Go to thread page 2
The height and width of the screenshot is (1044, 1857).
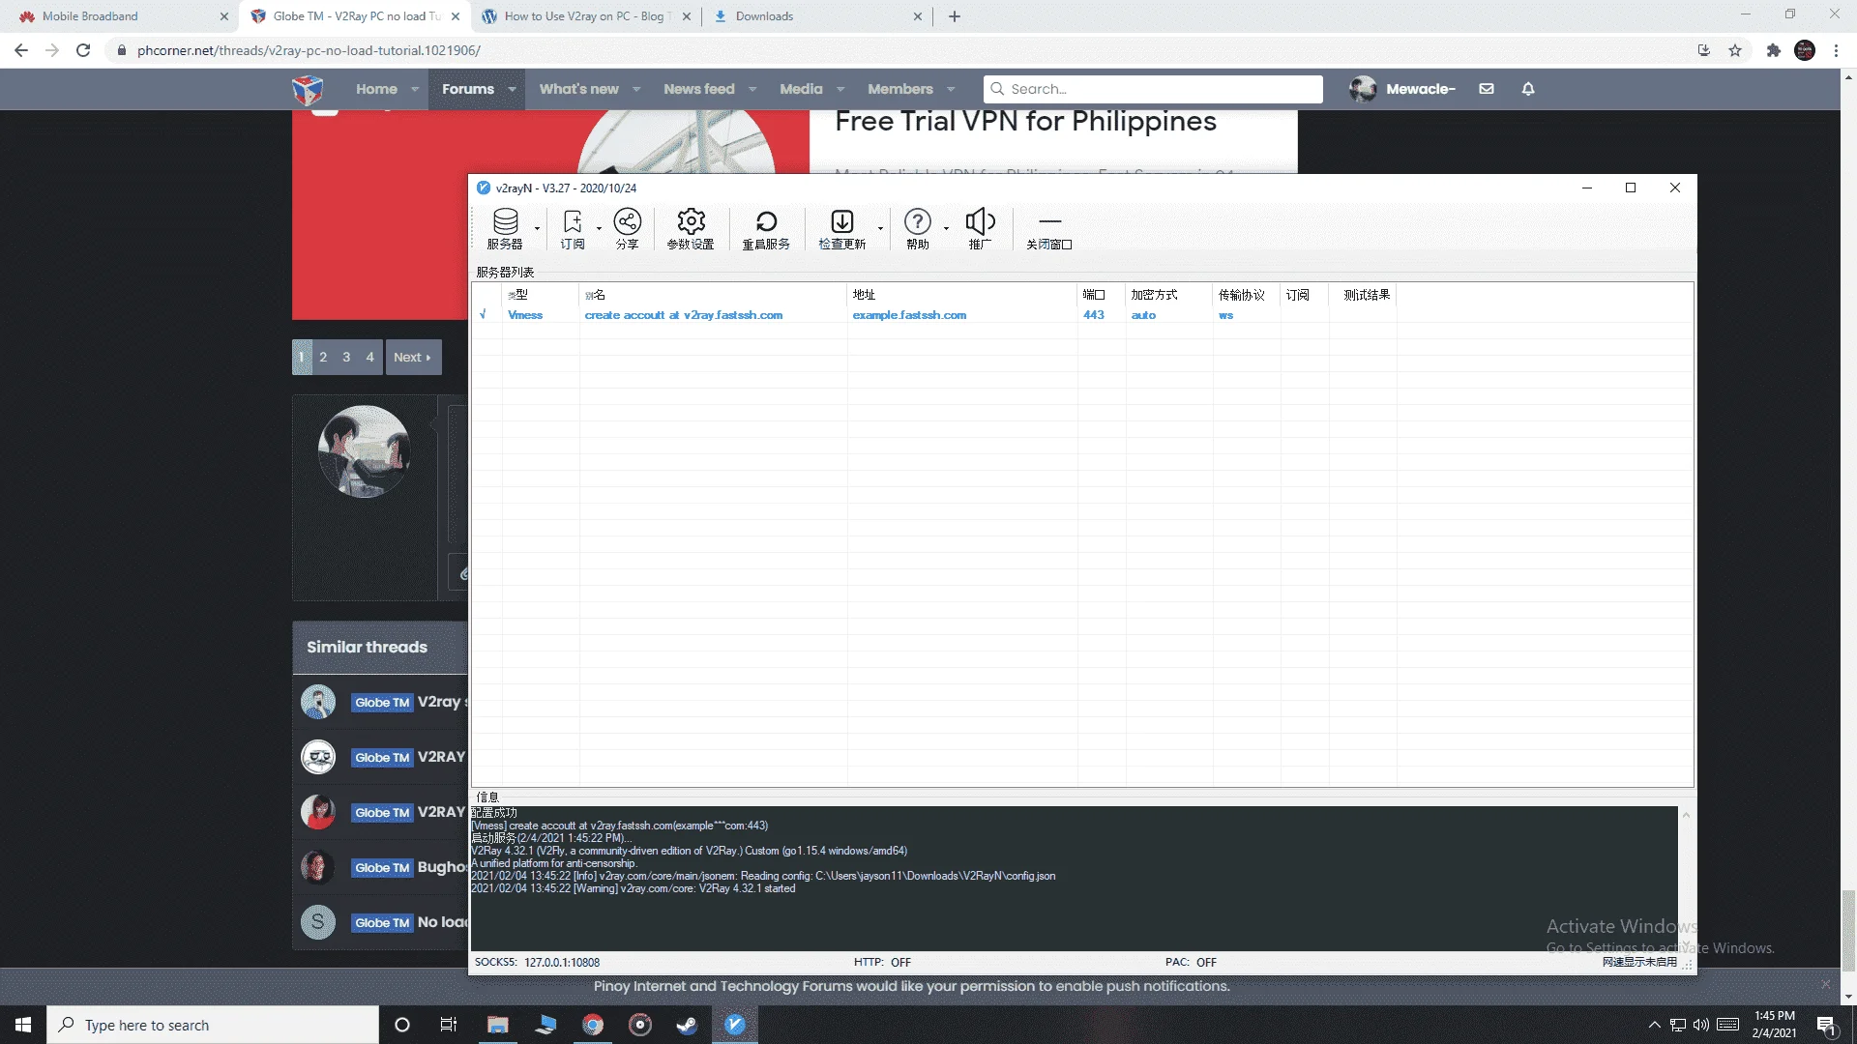[x=323, y=357]
